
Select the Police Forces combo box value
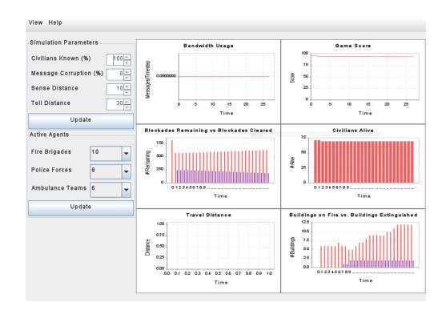[x=106, y=171]
